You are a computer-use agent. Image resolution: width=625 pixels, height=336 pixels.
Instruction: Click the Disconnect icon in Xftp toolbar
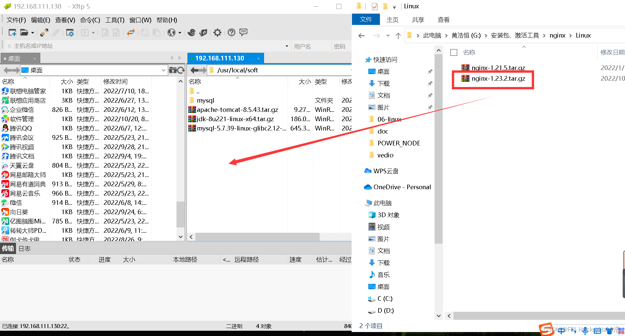coord(56,33)
